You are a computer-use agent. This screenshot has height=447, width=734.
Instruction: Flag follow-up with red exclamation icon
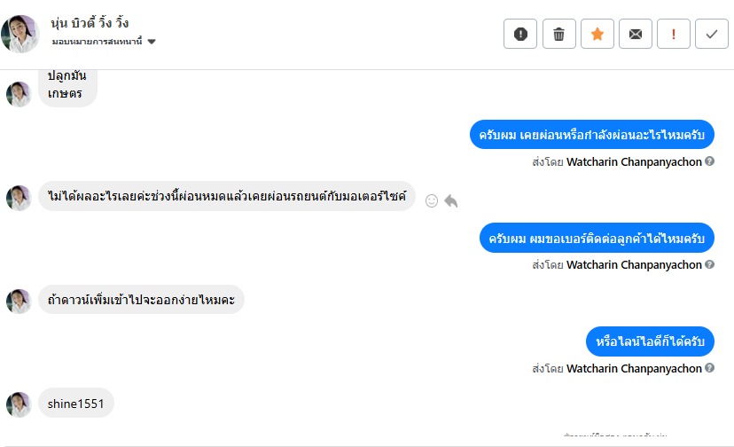(674, 34)
